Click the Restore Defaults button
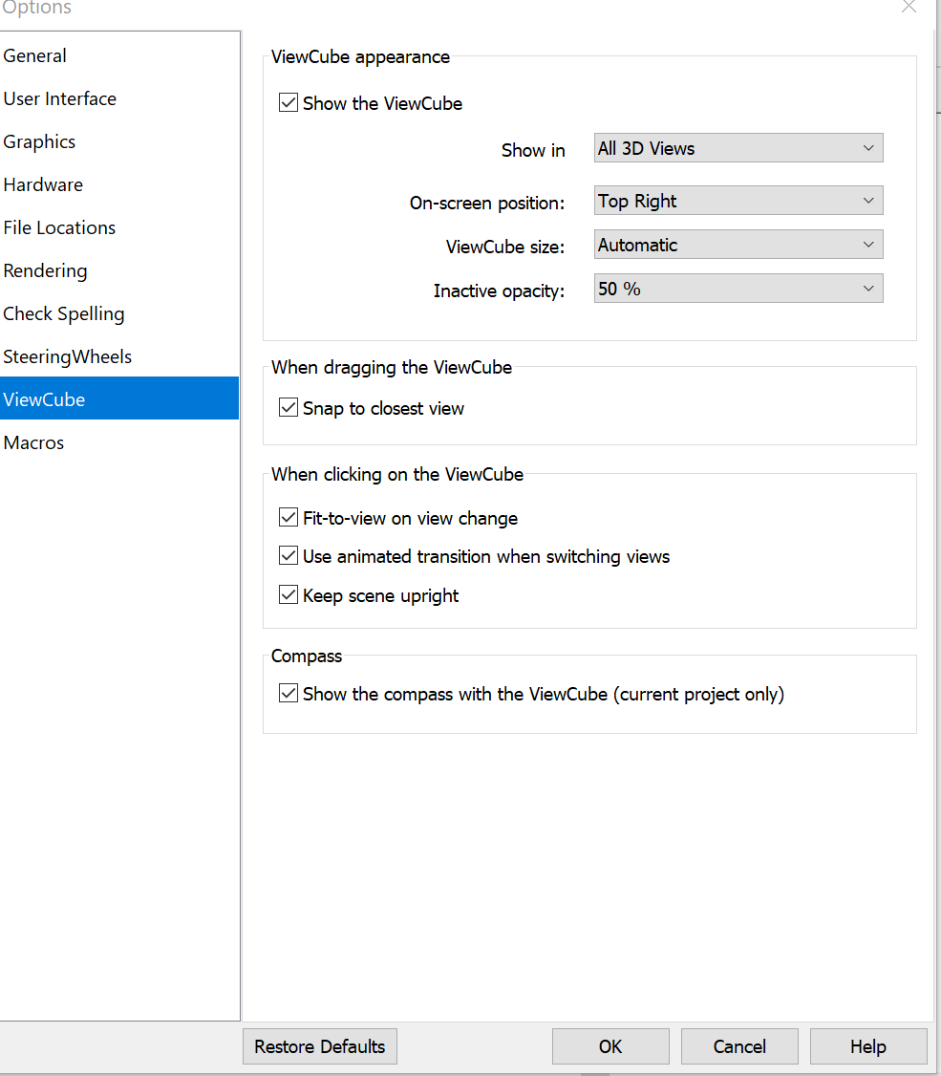 (319, 1046)
